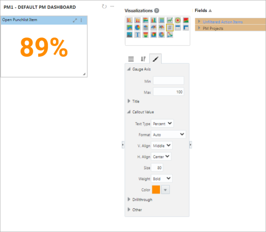Choose the line chart visualization
Screen dimensions: 266x232
[x=170, y=20]
